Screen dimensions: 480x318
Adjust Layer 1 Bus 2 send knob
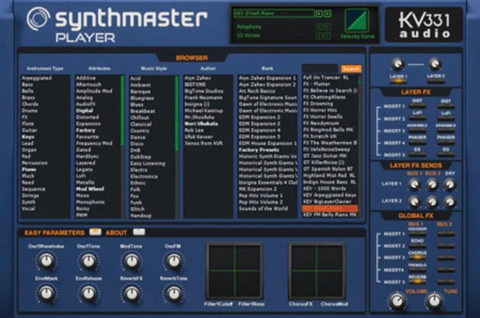tap(432, 185)
